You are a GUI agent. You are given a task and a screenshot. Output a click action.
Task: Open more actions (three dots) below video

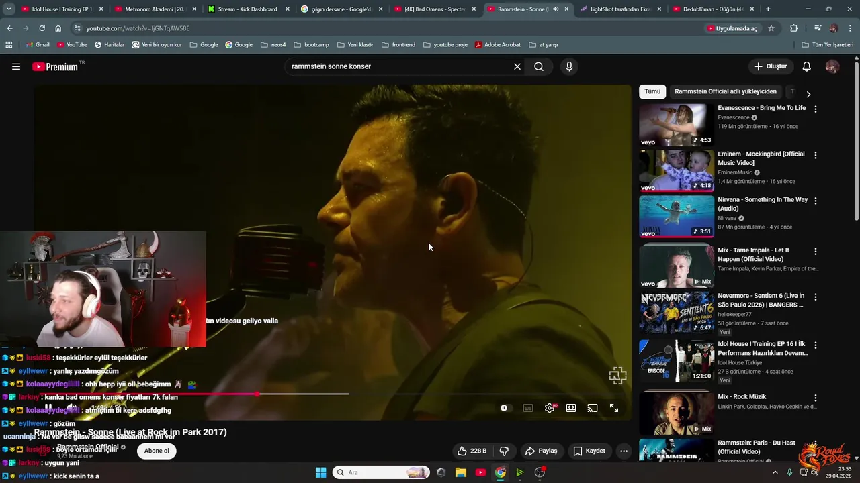pyautogui.click(x=623, y=451)
